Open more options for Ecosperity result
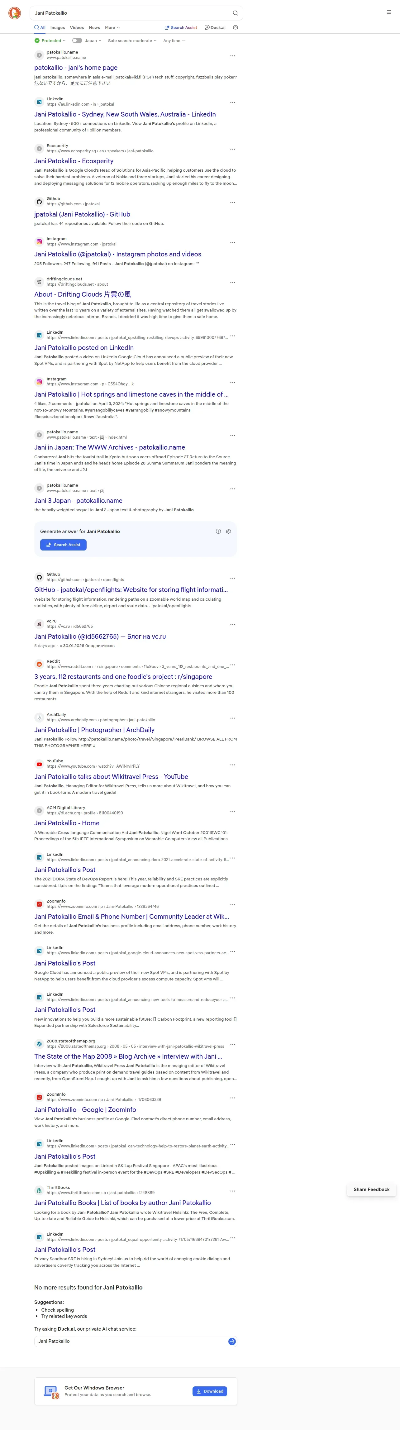Image resolution: width=400 pixels, height=1430 pixels. pyautogui.click(x=232, y=149)
